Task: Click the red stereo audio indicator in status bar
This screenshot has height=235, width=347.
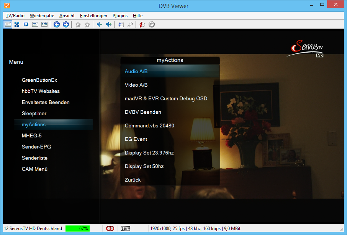Action: pyautogui.click(x=110, y=229)
